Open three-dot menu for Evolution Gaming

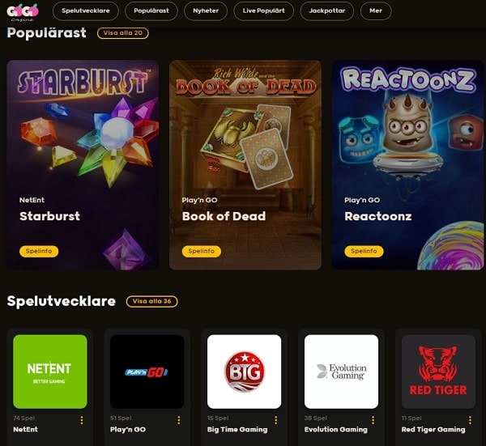[373, 420]
